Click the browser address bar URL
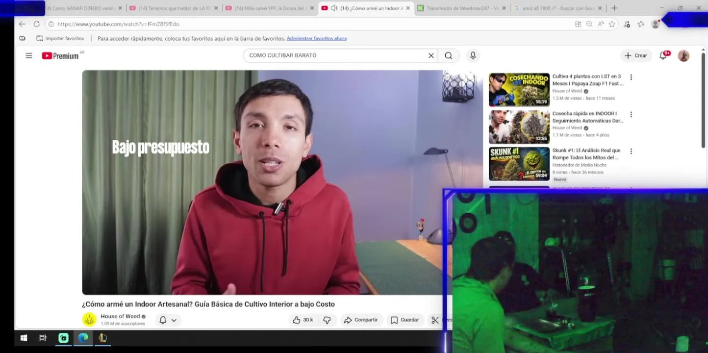 (118, 24)
